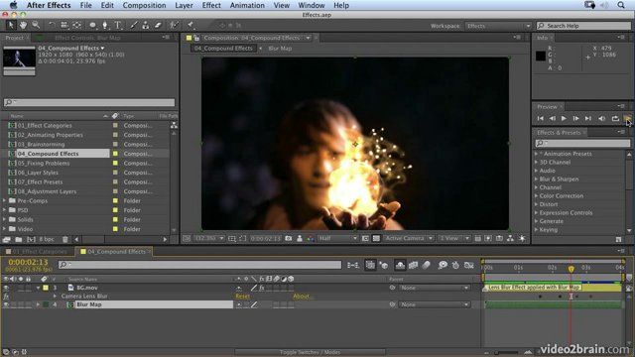Select the Hand tool in toolbar
This screenshot has width=635, height=357.
click(x=23, y=25)
